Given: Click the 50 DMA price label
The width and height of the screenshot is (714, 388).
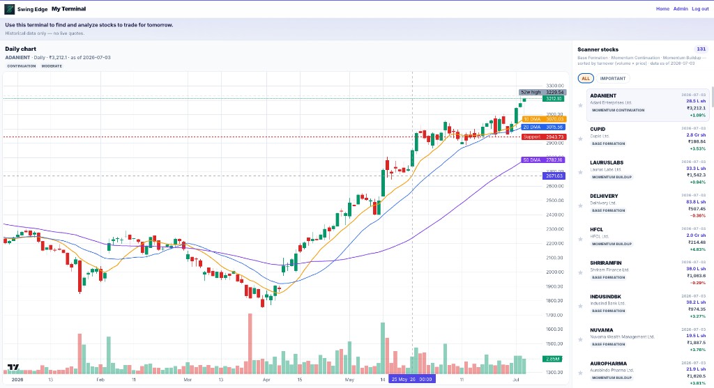Looking at the screenshot, I should point(543,160).
